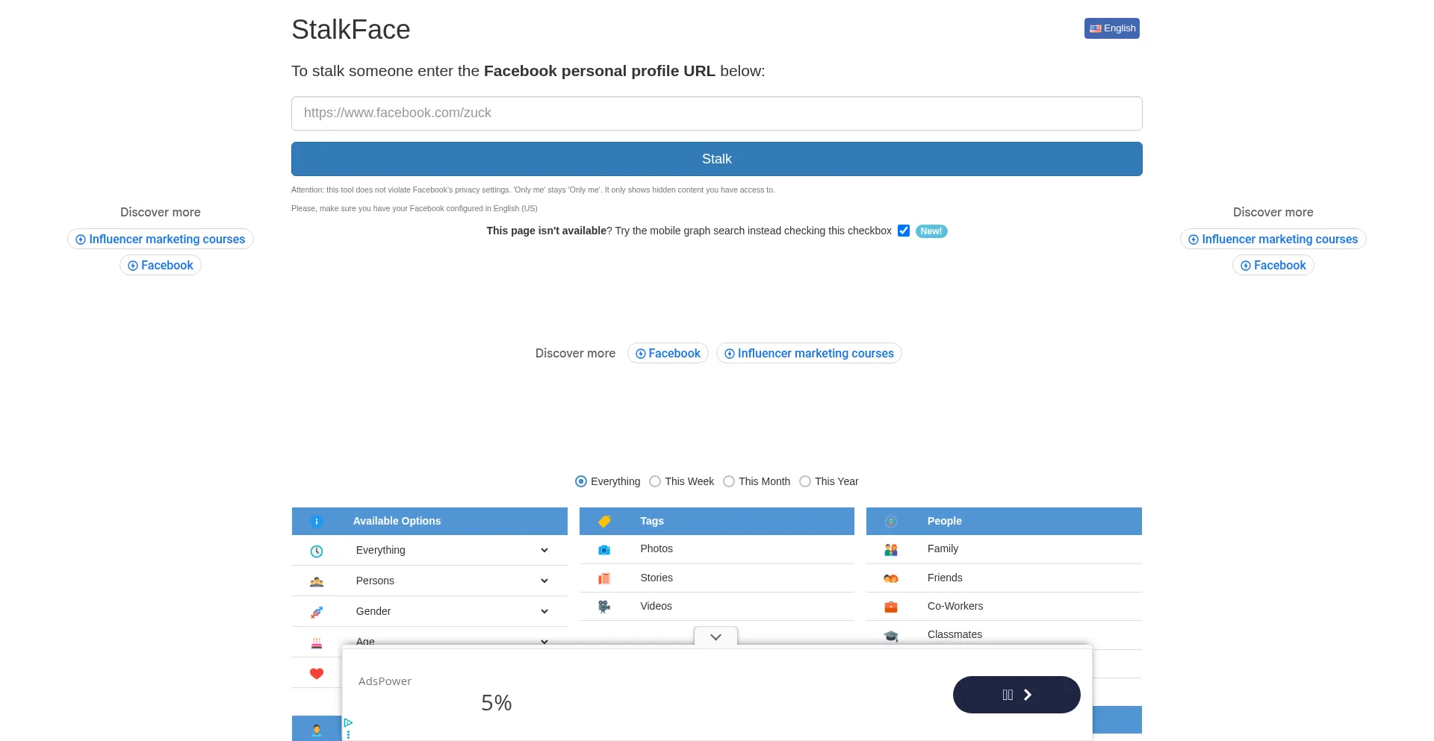Click the clock icon next to Everything
Image resolution: width=1434 pixels, height=741 pixels.
coord(316,551)
